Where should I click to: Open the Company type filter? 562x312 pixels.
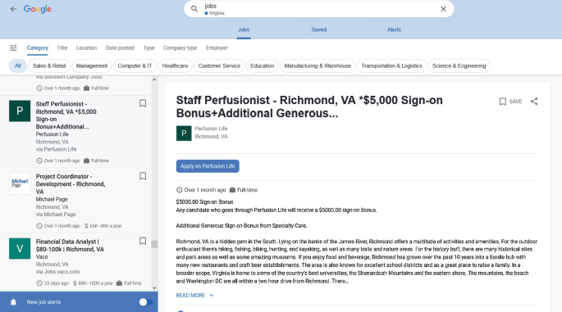(x=180, y=48)
